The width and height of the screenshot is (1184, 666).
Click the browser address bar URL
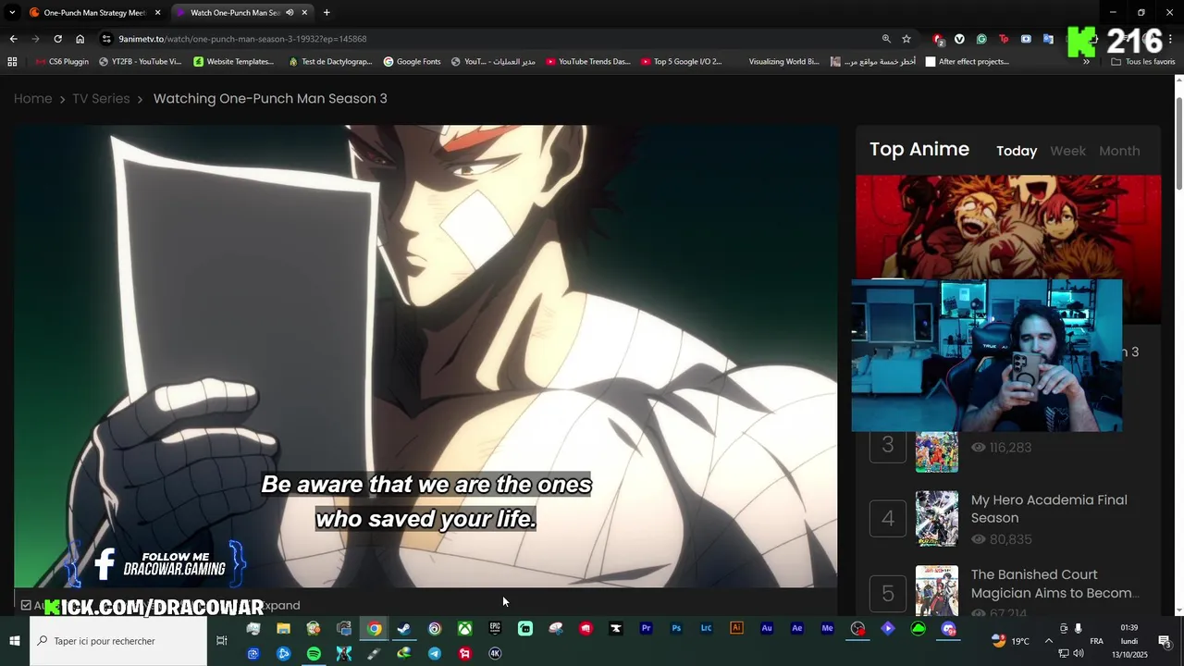242,39
